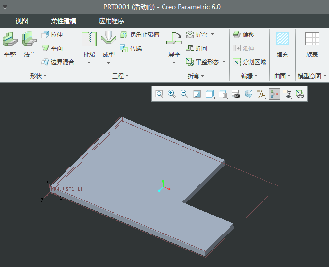Screen dimensions: 329x267
Task: Toggle the spin center display button
Action: [x=274, y=94]
